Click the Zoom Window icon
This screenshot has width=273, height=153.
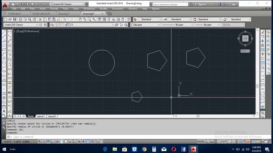click(89, 19)
